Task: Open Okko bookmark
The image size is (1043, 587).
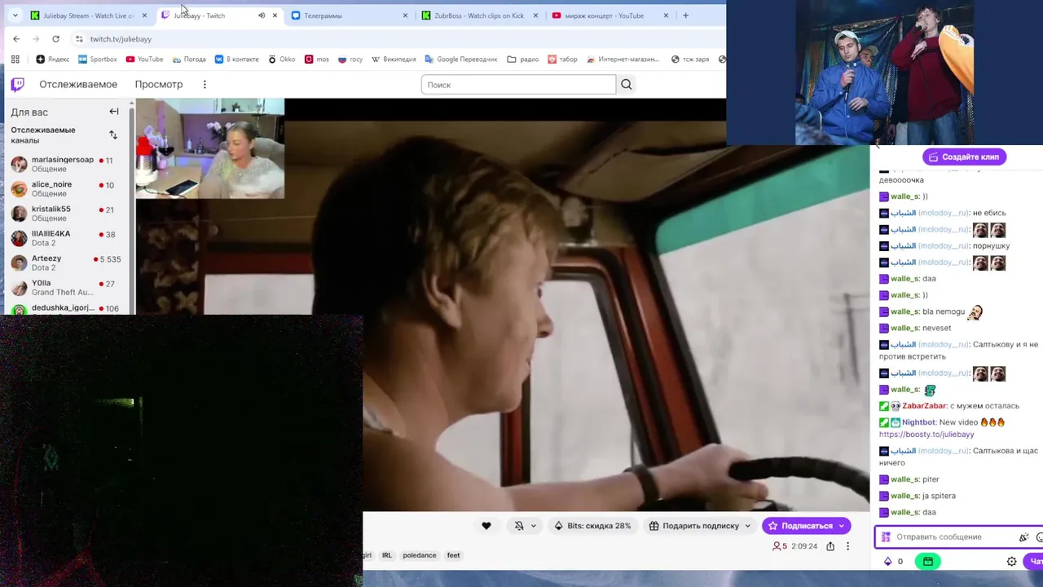Action: (282, 59)
